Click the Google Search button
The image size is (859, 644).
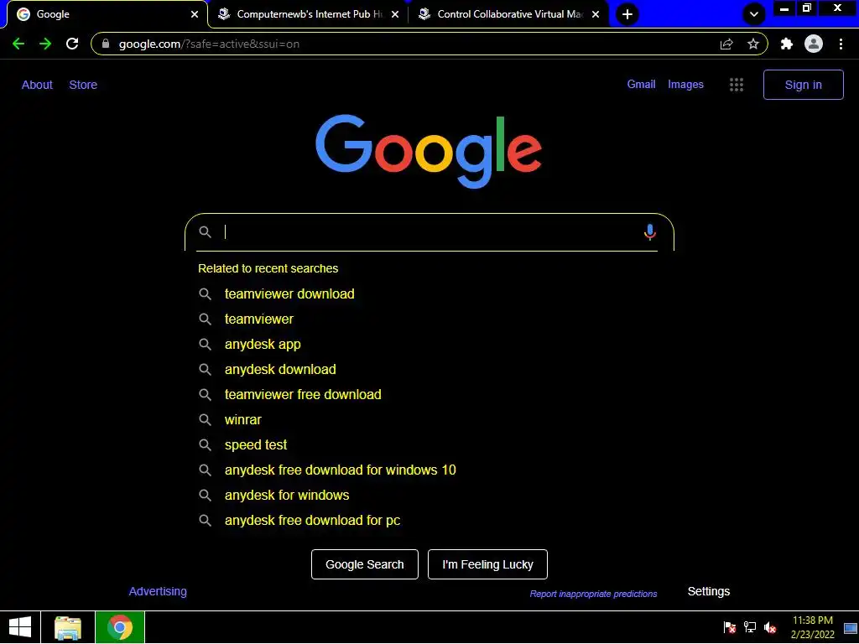(x=365, y=564)
